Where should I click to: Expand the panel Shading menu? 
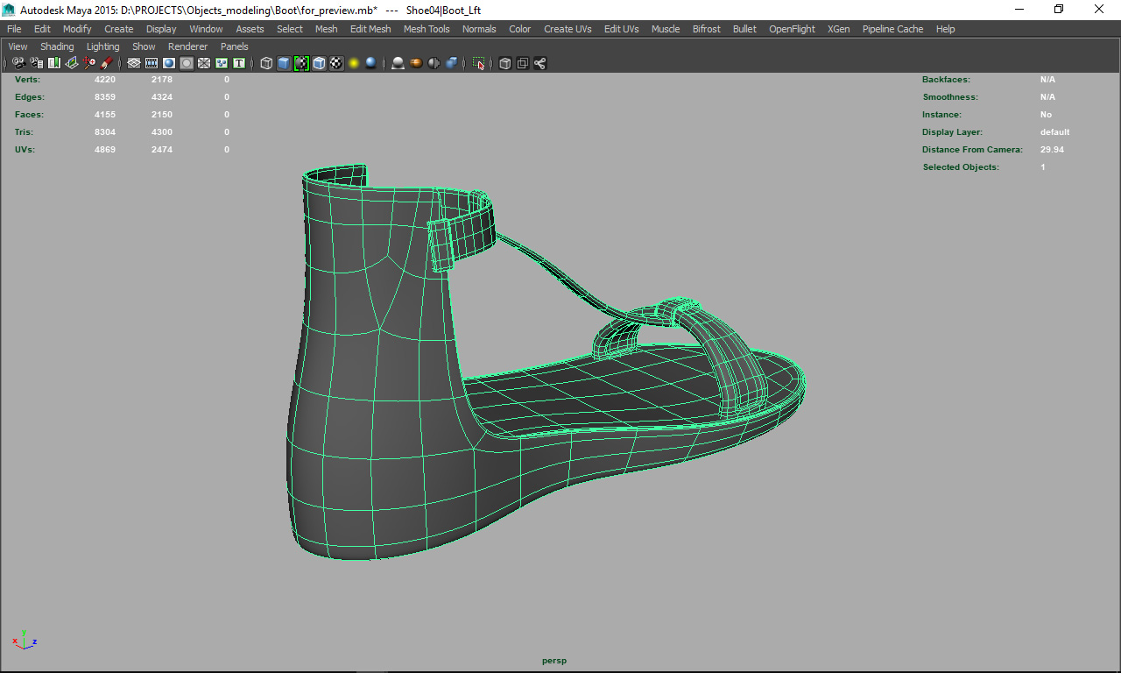(57, 46)
